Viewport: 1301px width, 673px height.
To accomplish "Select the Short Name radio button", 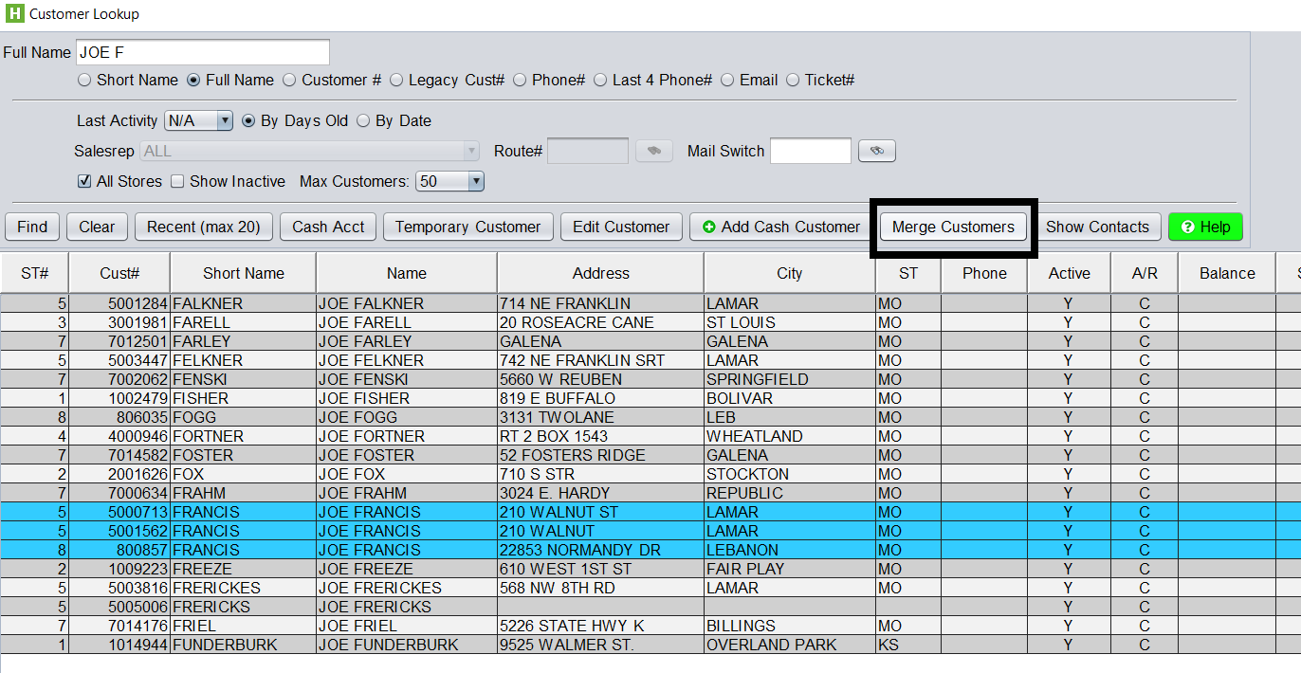I will coord(84,81).
